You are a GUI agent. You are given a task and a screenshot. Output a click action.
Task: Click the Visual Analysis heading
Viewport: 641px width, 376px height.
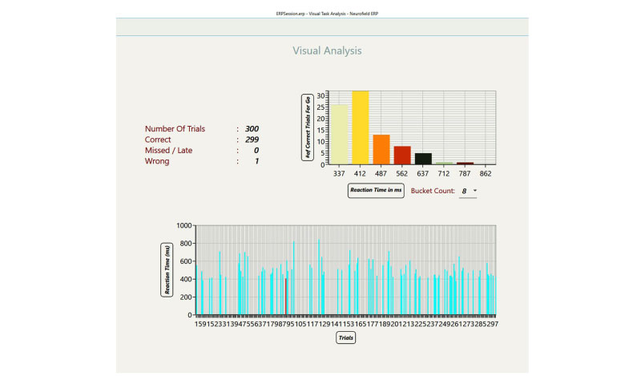(326, 51)
